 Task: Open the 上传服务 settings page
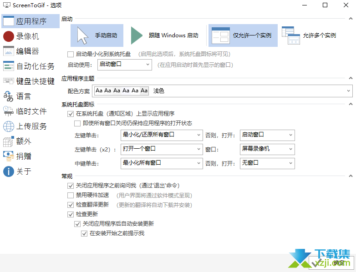(31, 126)
